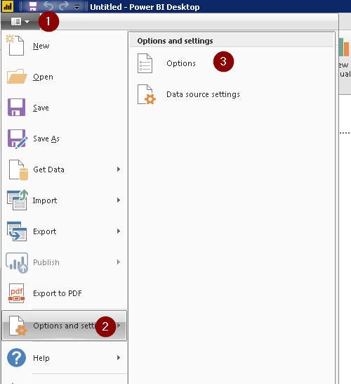Expand the Get Data submenu arrow
This screenshot has width=351, height=384.
pyautogui.click(x=119, y=169)
